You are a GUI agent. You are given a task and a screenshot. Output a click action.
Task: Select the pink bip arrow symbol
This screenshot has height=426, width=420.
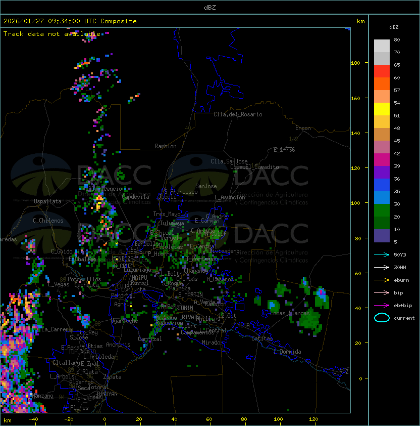[x=382, y=292]
